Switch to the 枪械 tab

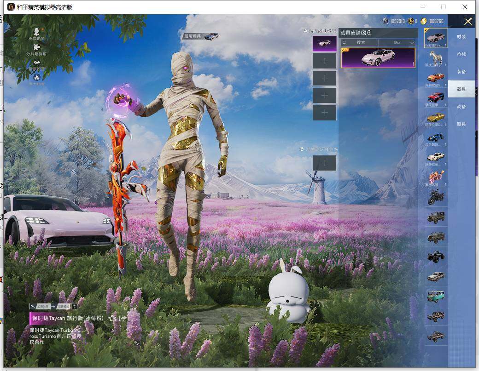[461, 54]
